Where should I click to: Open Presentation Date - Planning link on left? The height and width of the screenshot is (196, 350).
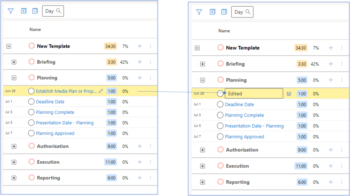[65, 123]
